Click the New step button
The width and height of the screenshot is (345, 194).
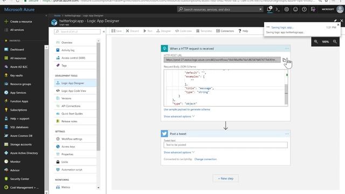(225, 178)
